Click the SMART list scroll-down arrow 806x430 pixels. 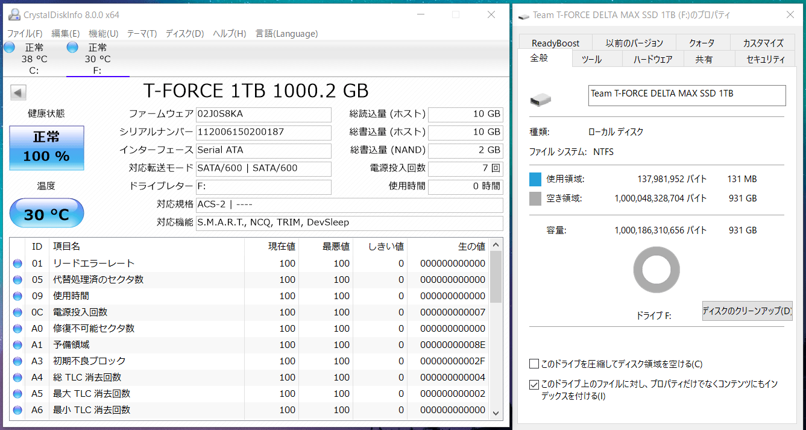[x=496, y=413]
